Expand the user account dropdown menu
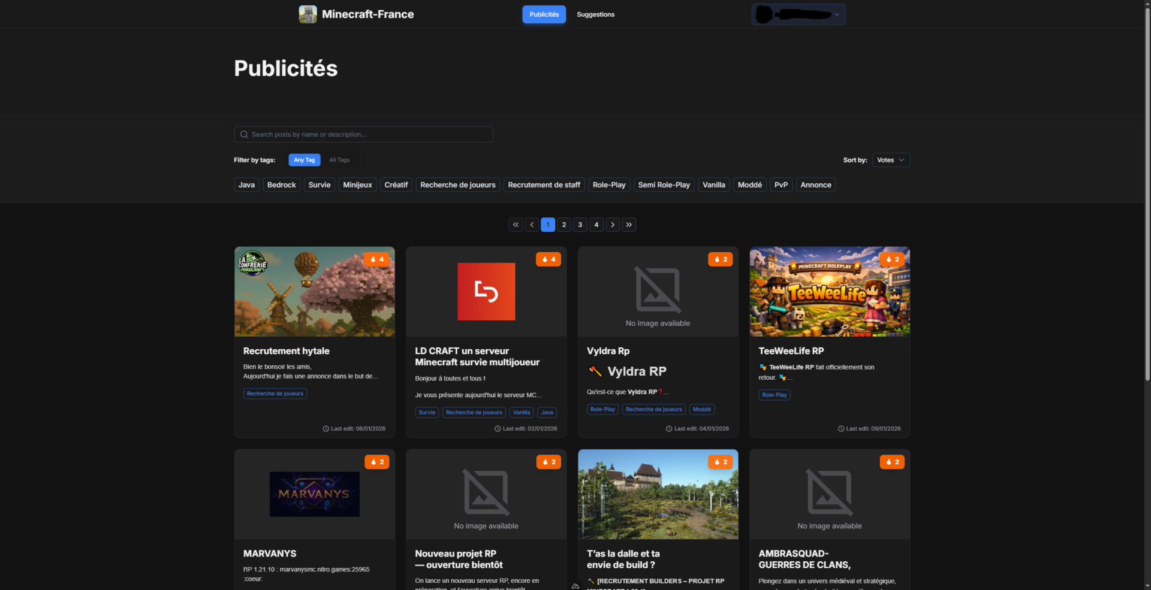Viewport: 1151px width, 590px height. [799, 14]
